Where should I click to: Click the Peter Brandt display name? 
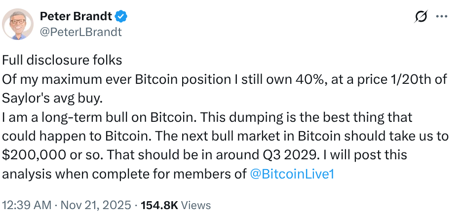point(76,17)
